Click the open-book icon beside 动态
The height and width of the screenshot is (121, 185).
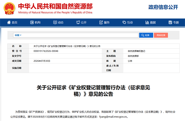point(55,22)
